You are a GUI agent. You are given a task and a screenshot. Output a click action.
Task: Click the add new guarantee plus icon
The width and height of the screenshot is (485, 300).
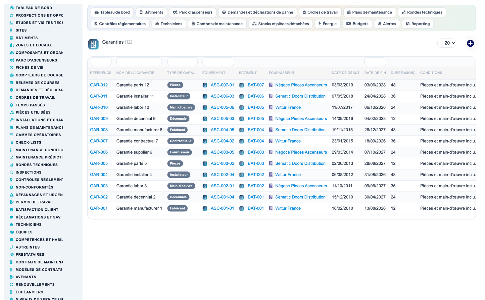[x=470, y=43]
